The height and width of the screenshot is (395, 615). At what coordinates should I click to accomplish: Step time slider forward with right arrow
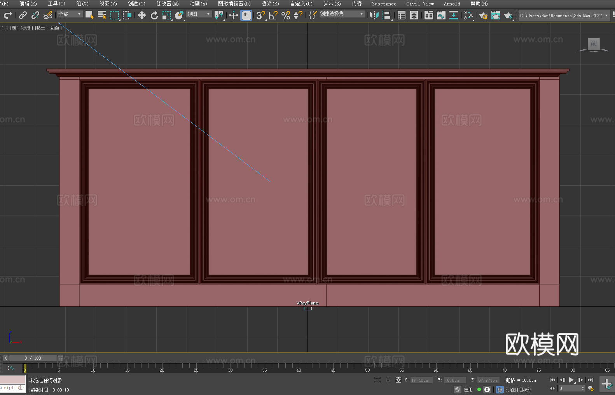point(61,358)
